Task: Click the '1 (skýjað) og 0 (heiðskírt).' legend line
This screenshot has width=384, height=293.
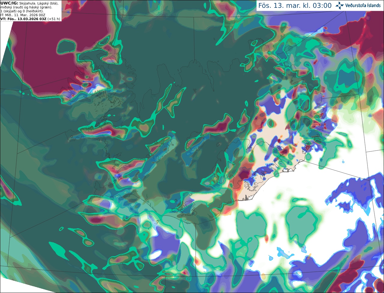Action: (22, 11)
